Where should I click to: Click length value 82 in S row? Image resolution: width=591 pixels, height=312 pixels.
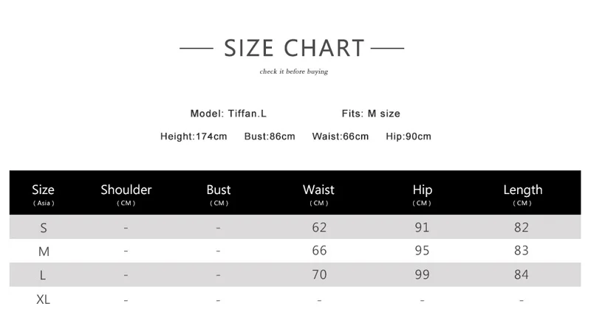(x=522, y=228)
